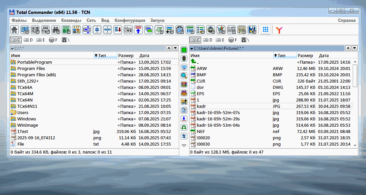The image size is (366, 195).
Task: Launch the Yandex browser toolbar icon
Action: click(x=279, y=30)
